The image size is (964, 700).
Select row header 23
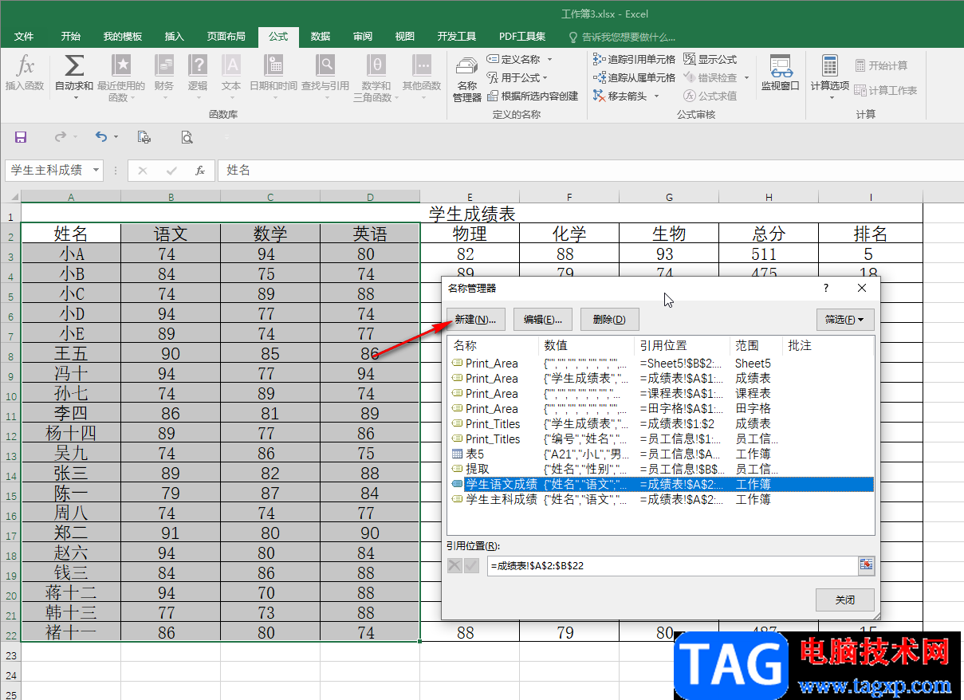10,654
